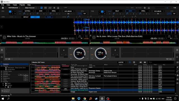Expand the Sampler tree node
The image size is (179, 101).
[2, 73]
